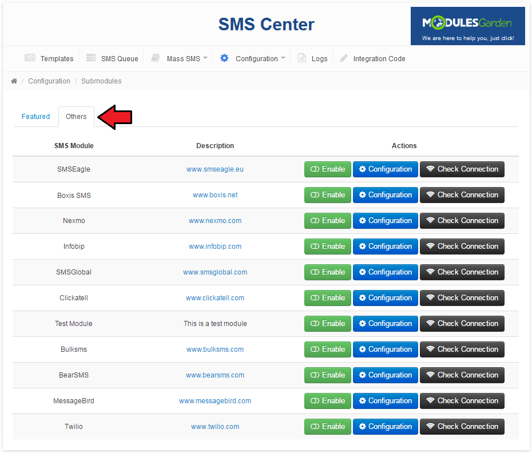Open Configuration for Nexmo

click(386, 221)
